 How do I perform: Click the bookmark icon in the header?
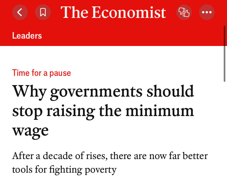[43, 12]
